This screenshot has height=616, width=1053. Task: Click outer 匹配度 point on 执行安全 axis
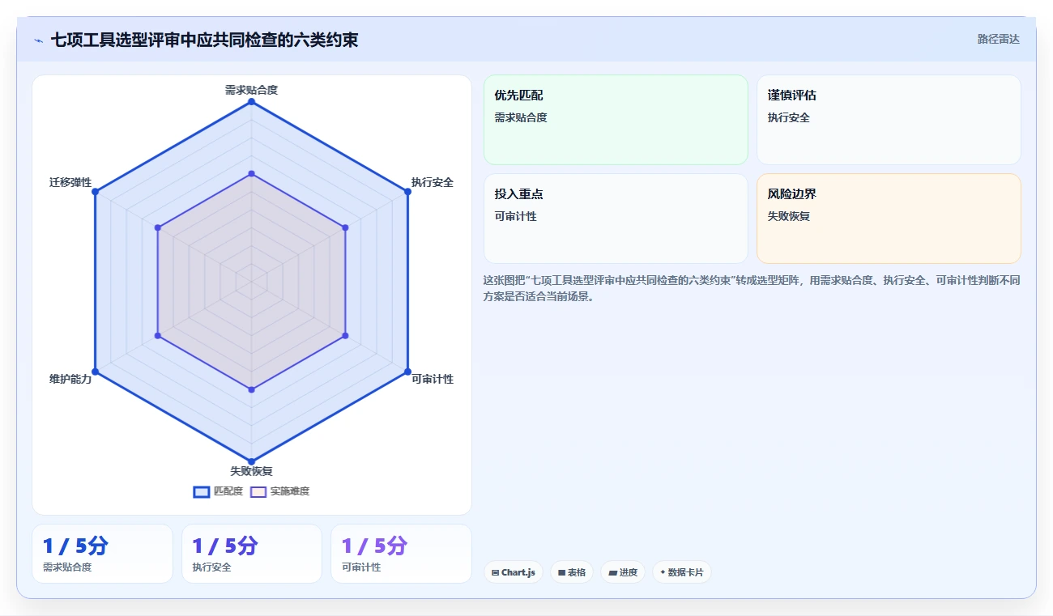pyautogui.click(x=407, y=192)
